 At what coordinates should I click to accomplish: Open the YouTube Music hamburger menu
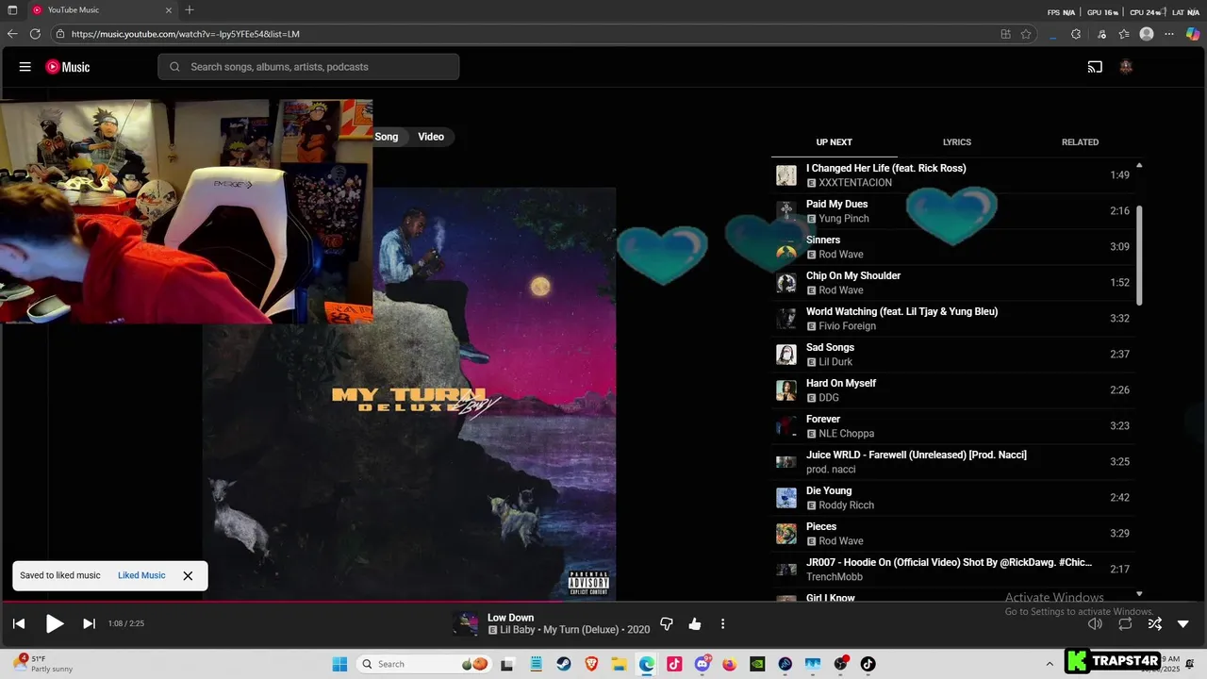[x=25, y=67]
